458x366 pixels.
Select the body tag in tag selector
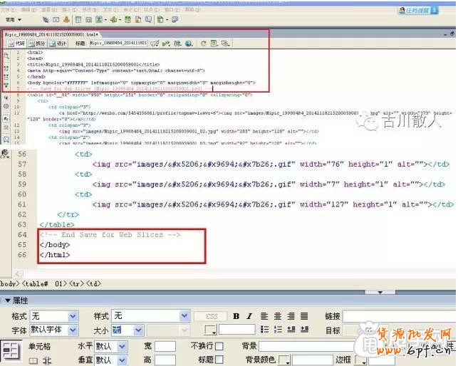10,283
